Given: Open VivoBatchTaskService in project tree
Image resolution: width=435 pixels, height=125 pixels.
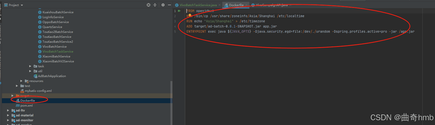Looking at the screenshot, I should click(x=58, y=52).
